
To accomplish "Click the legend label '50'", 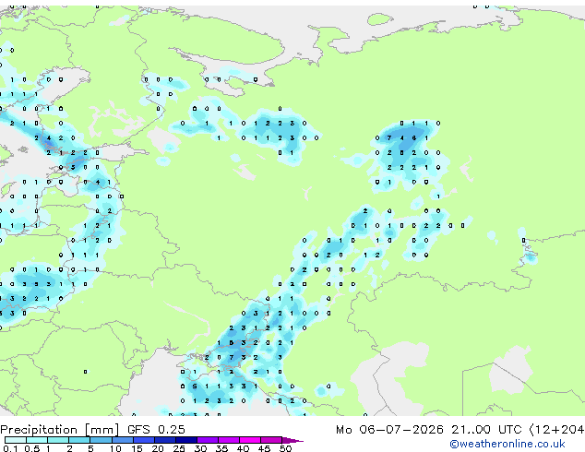I will point(285,448).
